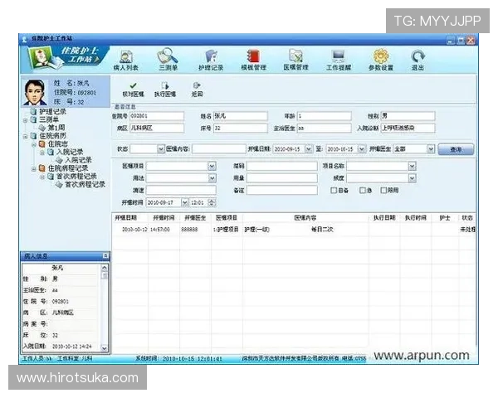Click the patient avatar picture
498x398 pixels.
[35, 92]
